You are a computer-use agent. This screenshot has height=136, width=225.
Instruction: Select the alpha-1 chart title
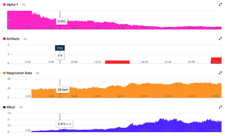(12, 5)
